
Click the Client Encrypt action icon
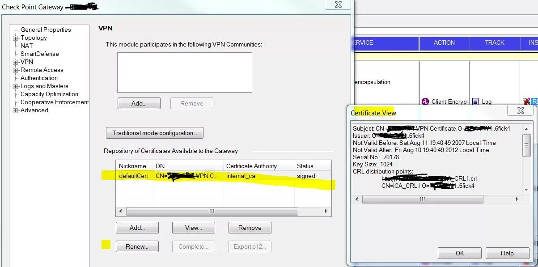click(425, 102)
